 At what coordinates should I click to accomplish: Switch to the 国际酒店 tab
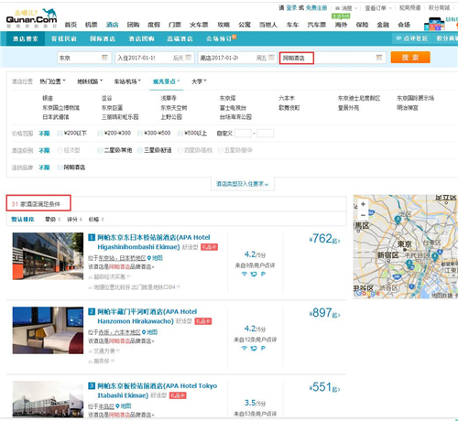click(x=103, y=38)
